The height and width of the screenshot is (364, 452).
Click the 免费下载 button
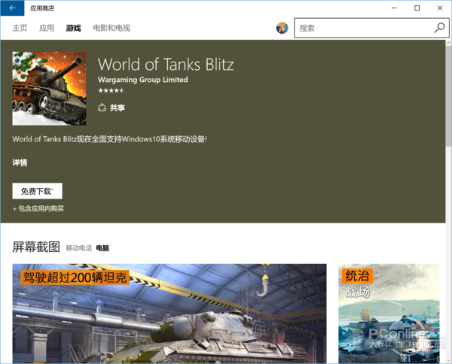pyautogui.click(x=37, y=191)
